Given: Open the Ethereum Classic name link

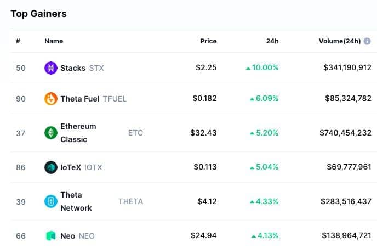Looking at the screenshot, I should click(78, 133).
